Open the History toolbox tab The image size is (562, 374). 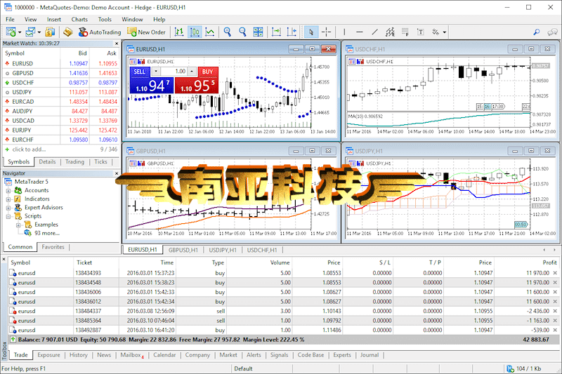click(79, 355)
